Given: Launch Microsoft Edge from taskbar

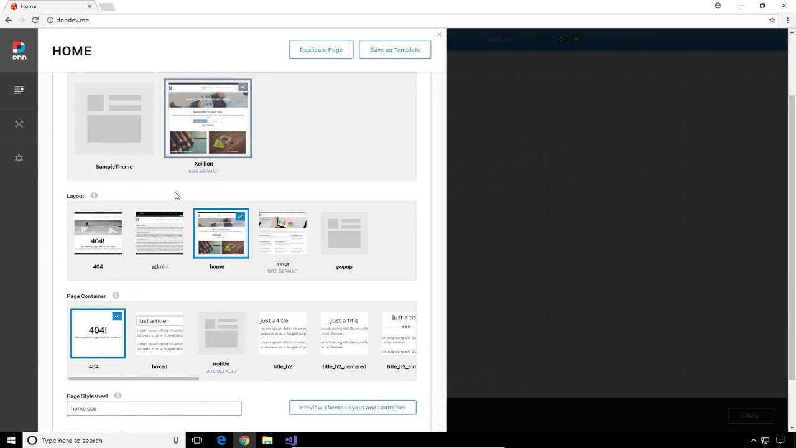Looking at the screenshot, I should [x=221, y=440].
